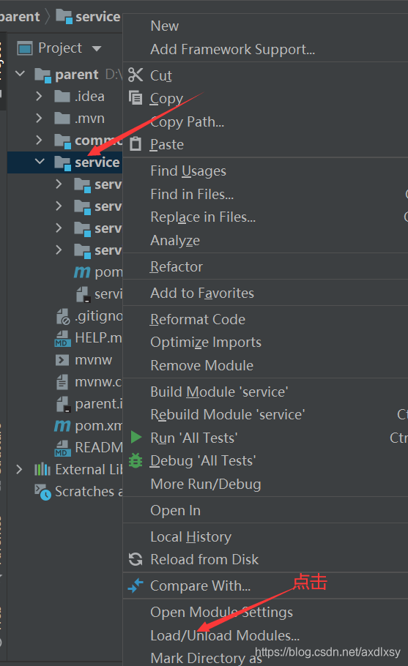Click the mvnw.cmd file icon
The height and width of the screenshot is (666, 408).
click(x=62, y=382)
